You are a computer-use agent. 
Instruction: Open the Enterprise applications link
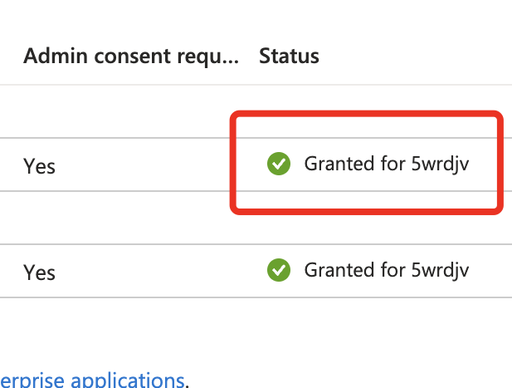coord(92,381)
